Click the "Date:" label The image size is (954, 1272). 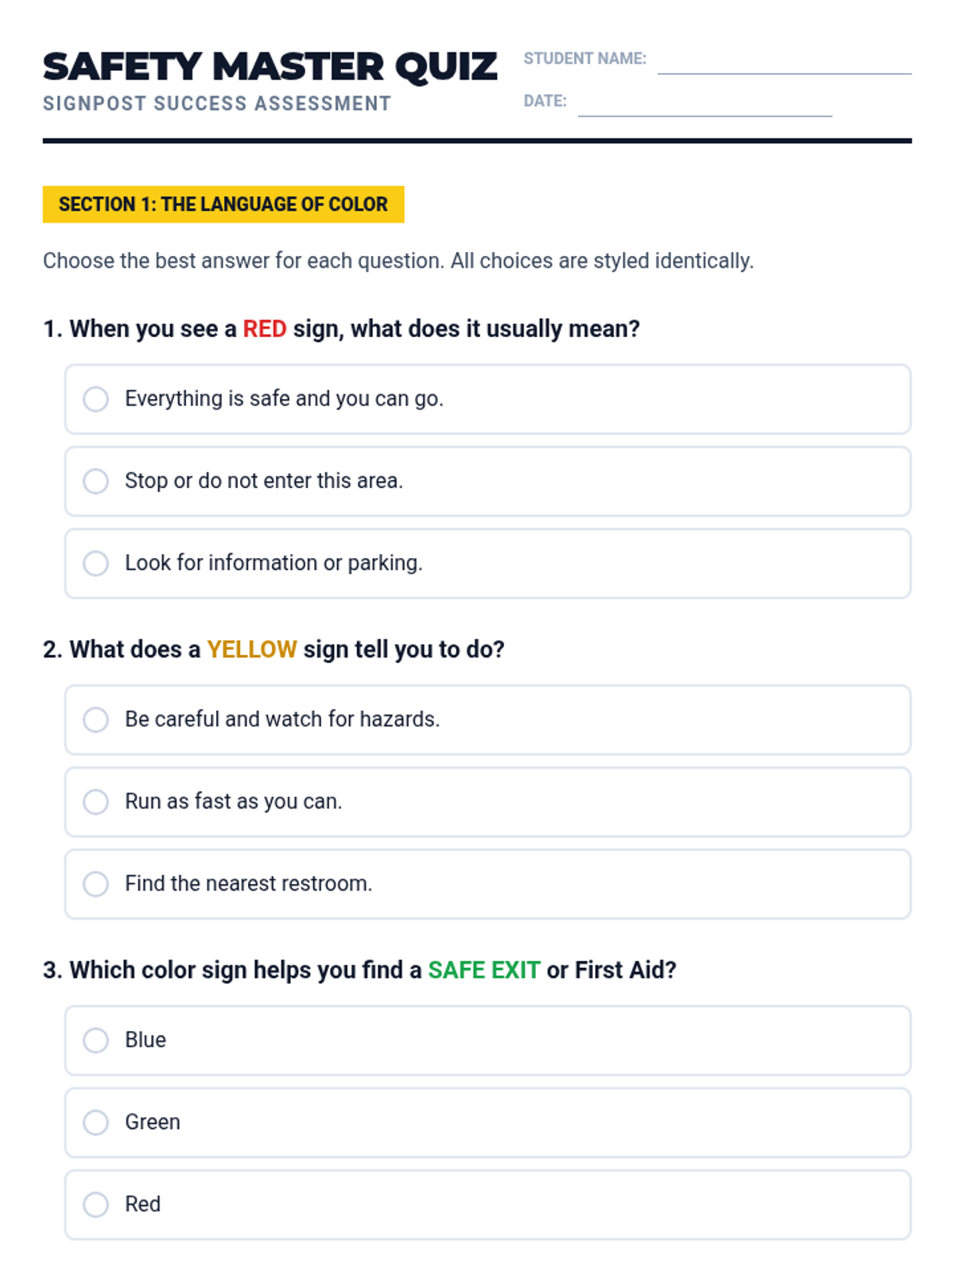point(545,101)
